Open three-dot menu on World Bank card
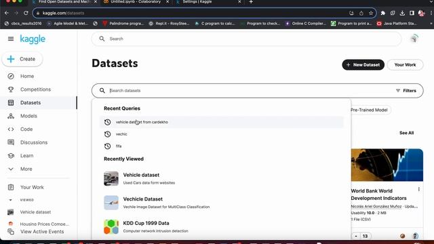The width and height of the screenshot is (434, 244). tap(419, 189)
